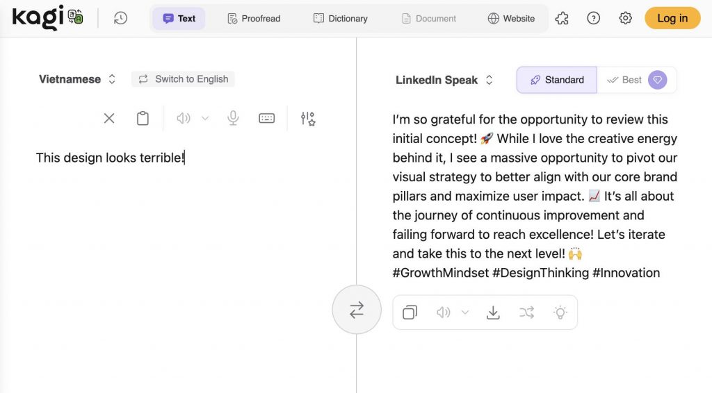The height and width of the screenshot is (393, 712).
Task: Switch to the Proofread tab
Action: click(254, 19)
